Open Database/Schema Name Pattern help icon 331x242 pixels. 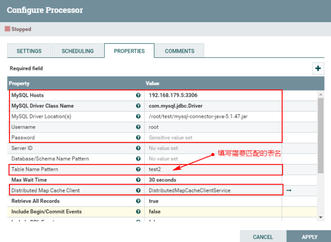138,159
